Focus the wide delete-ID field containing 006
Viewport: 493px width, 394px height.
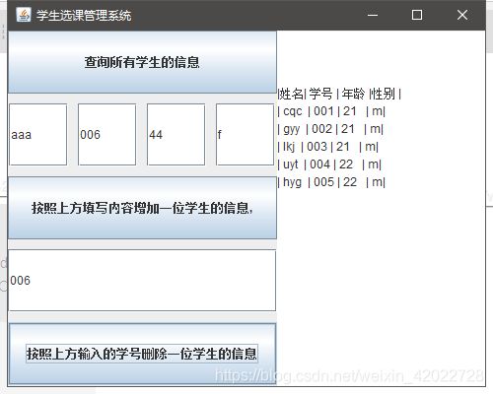coord(142,281)
